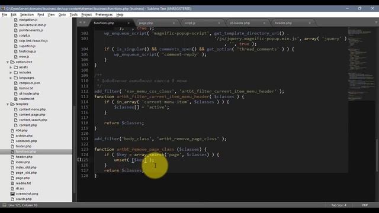Expand the languages folder
This screenshot has height=213, width=379.
(11, 78)
